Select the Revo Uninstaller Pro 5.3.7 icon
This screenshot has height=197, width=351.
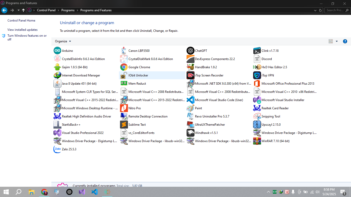pos(190,116)
